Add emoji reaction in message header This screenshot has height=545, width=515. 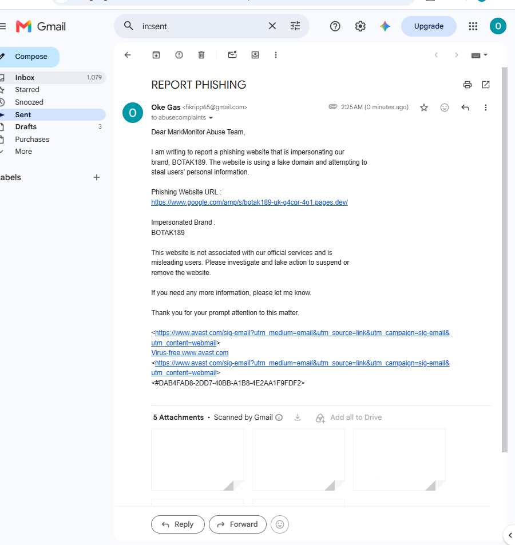[x=444, y=108]
